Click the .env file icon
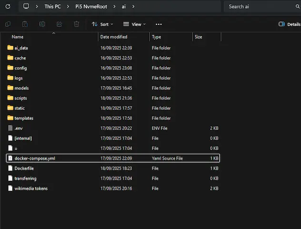The image size is (301, 229). (10, 128)
